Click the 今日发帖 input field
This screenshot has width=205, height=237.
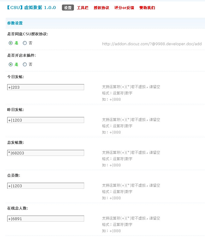[x=45, y=87]
